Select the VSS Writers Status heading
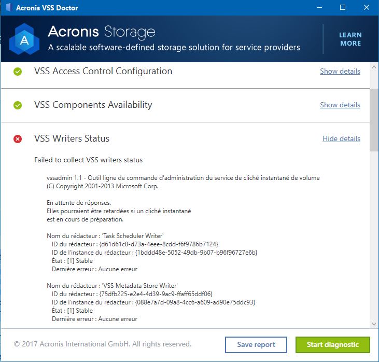The image size is (379, 362). [72, 138]
